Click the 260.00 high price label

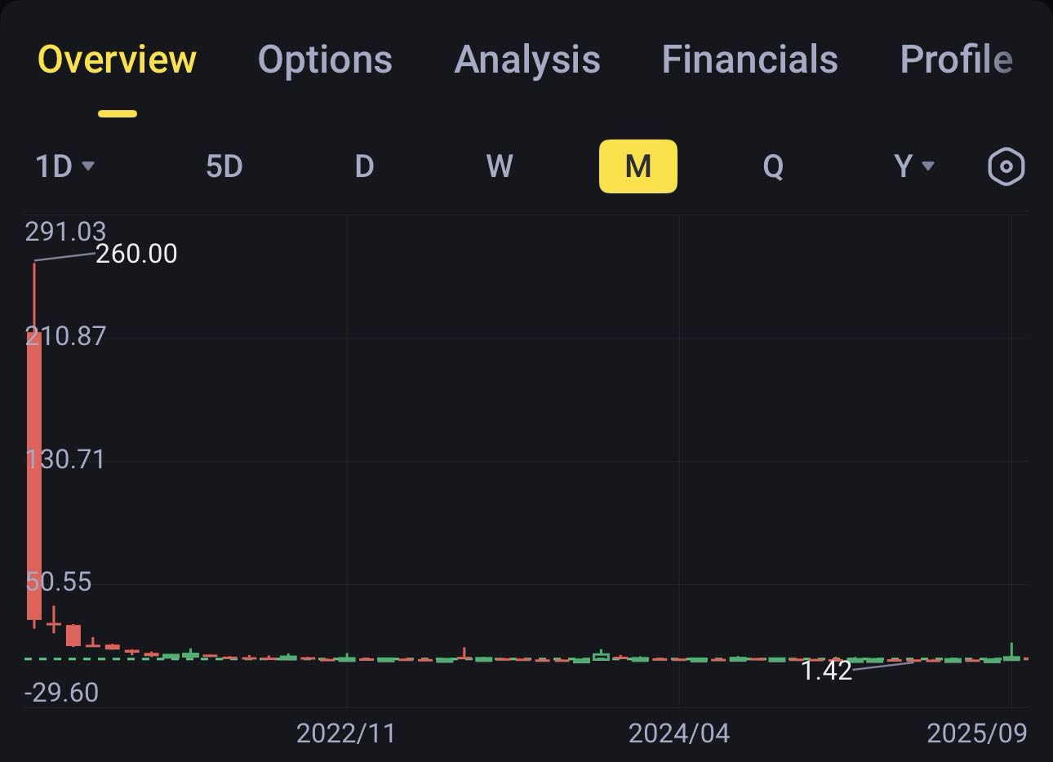click(x=136, y=254)
